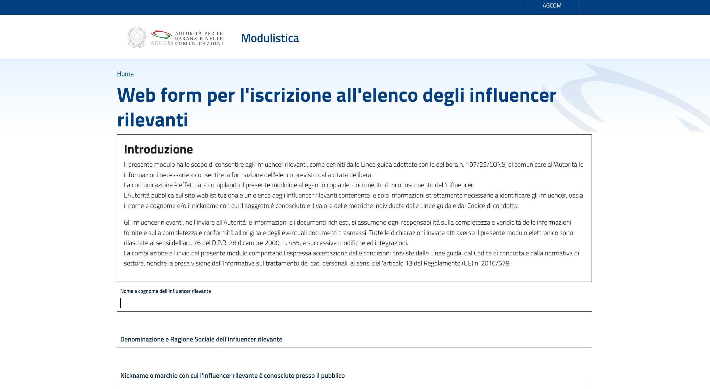The height and width of the screenshot is (389, 710).
Task: Click the AGCOM link in top bar
Action: click(552, 6)
